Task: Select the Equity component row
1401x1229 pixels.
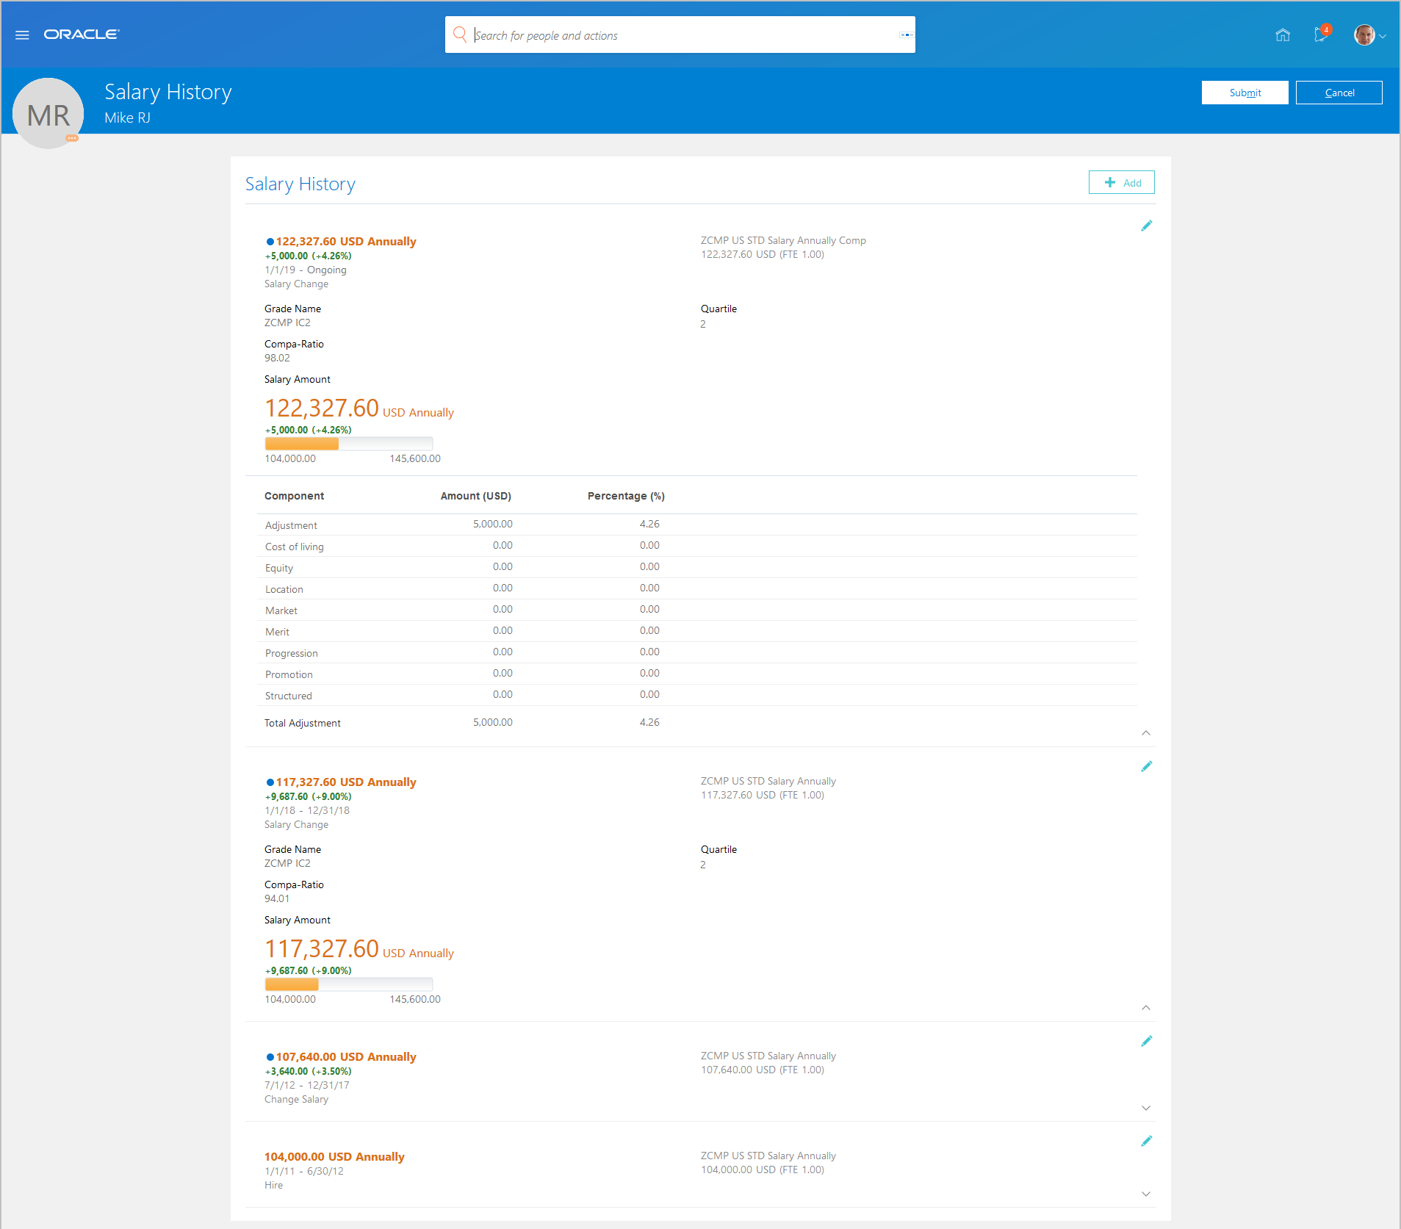Action: [x=697, y=567]
